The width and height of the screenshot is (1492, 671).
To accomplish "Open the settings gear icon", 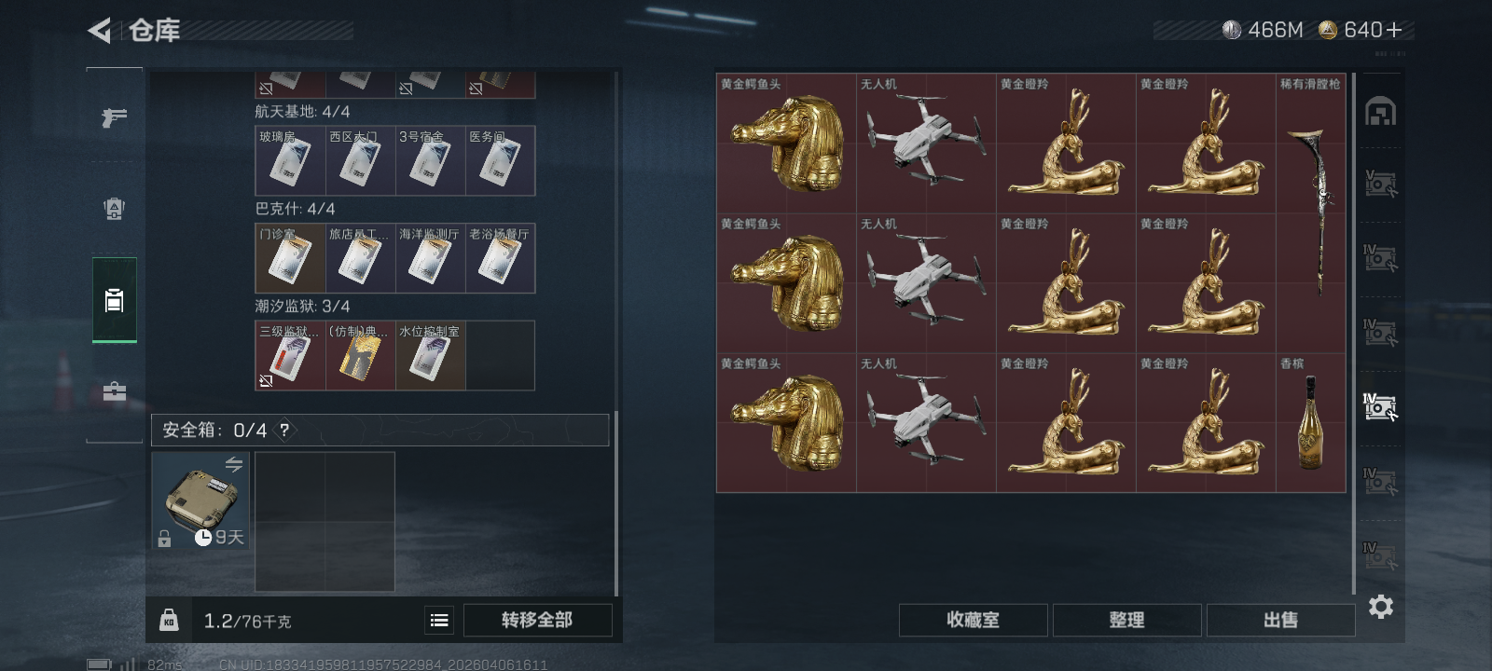I will [x=1381, y=608].
